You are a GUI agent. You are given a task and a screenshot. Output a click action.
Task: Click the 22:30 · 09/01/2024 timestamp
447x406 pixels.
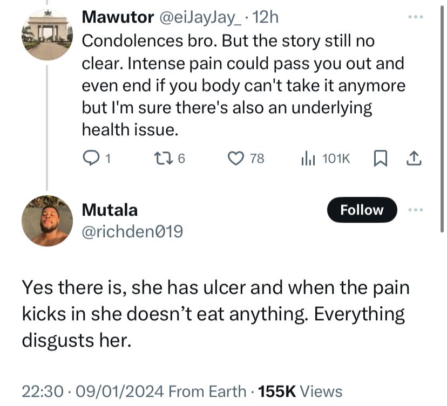92,391
